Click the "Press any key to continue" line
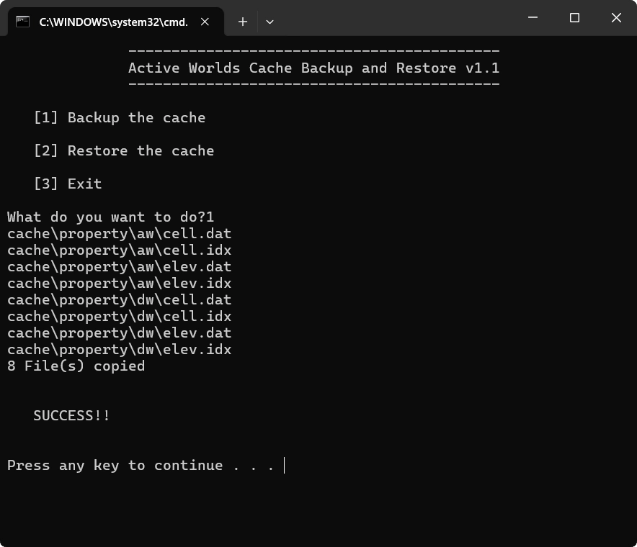Screen dimensions: 637x547 (141, 465)
